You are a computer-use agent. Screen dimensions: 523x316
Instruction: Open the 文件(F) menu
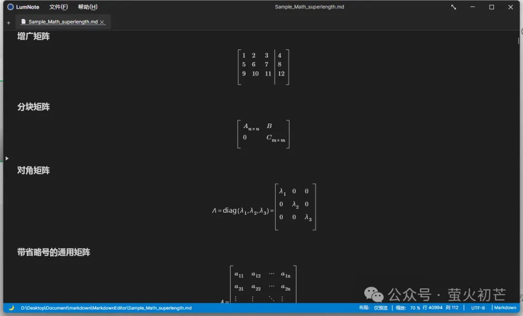coord(59,7)
